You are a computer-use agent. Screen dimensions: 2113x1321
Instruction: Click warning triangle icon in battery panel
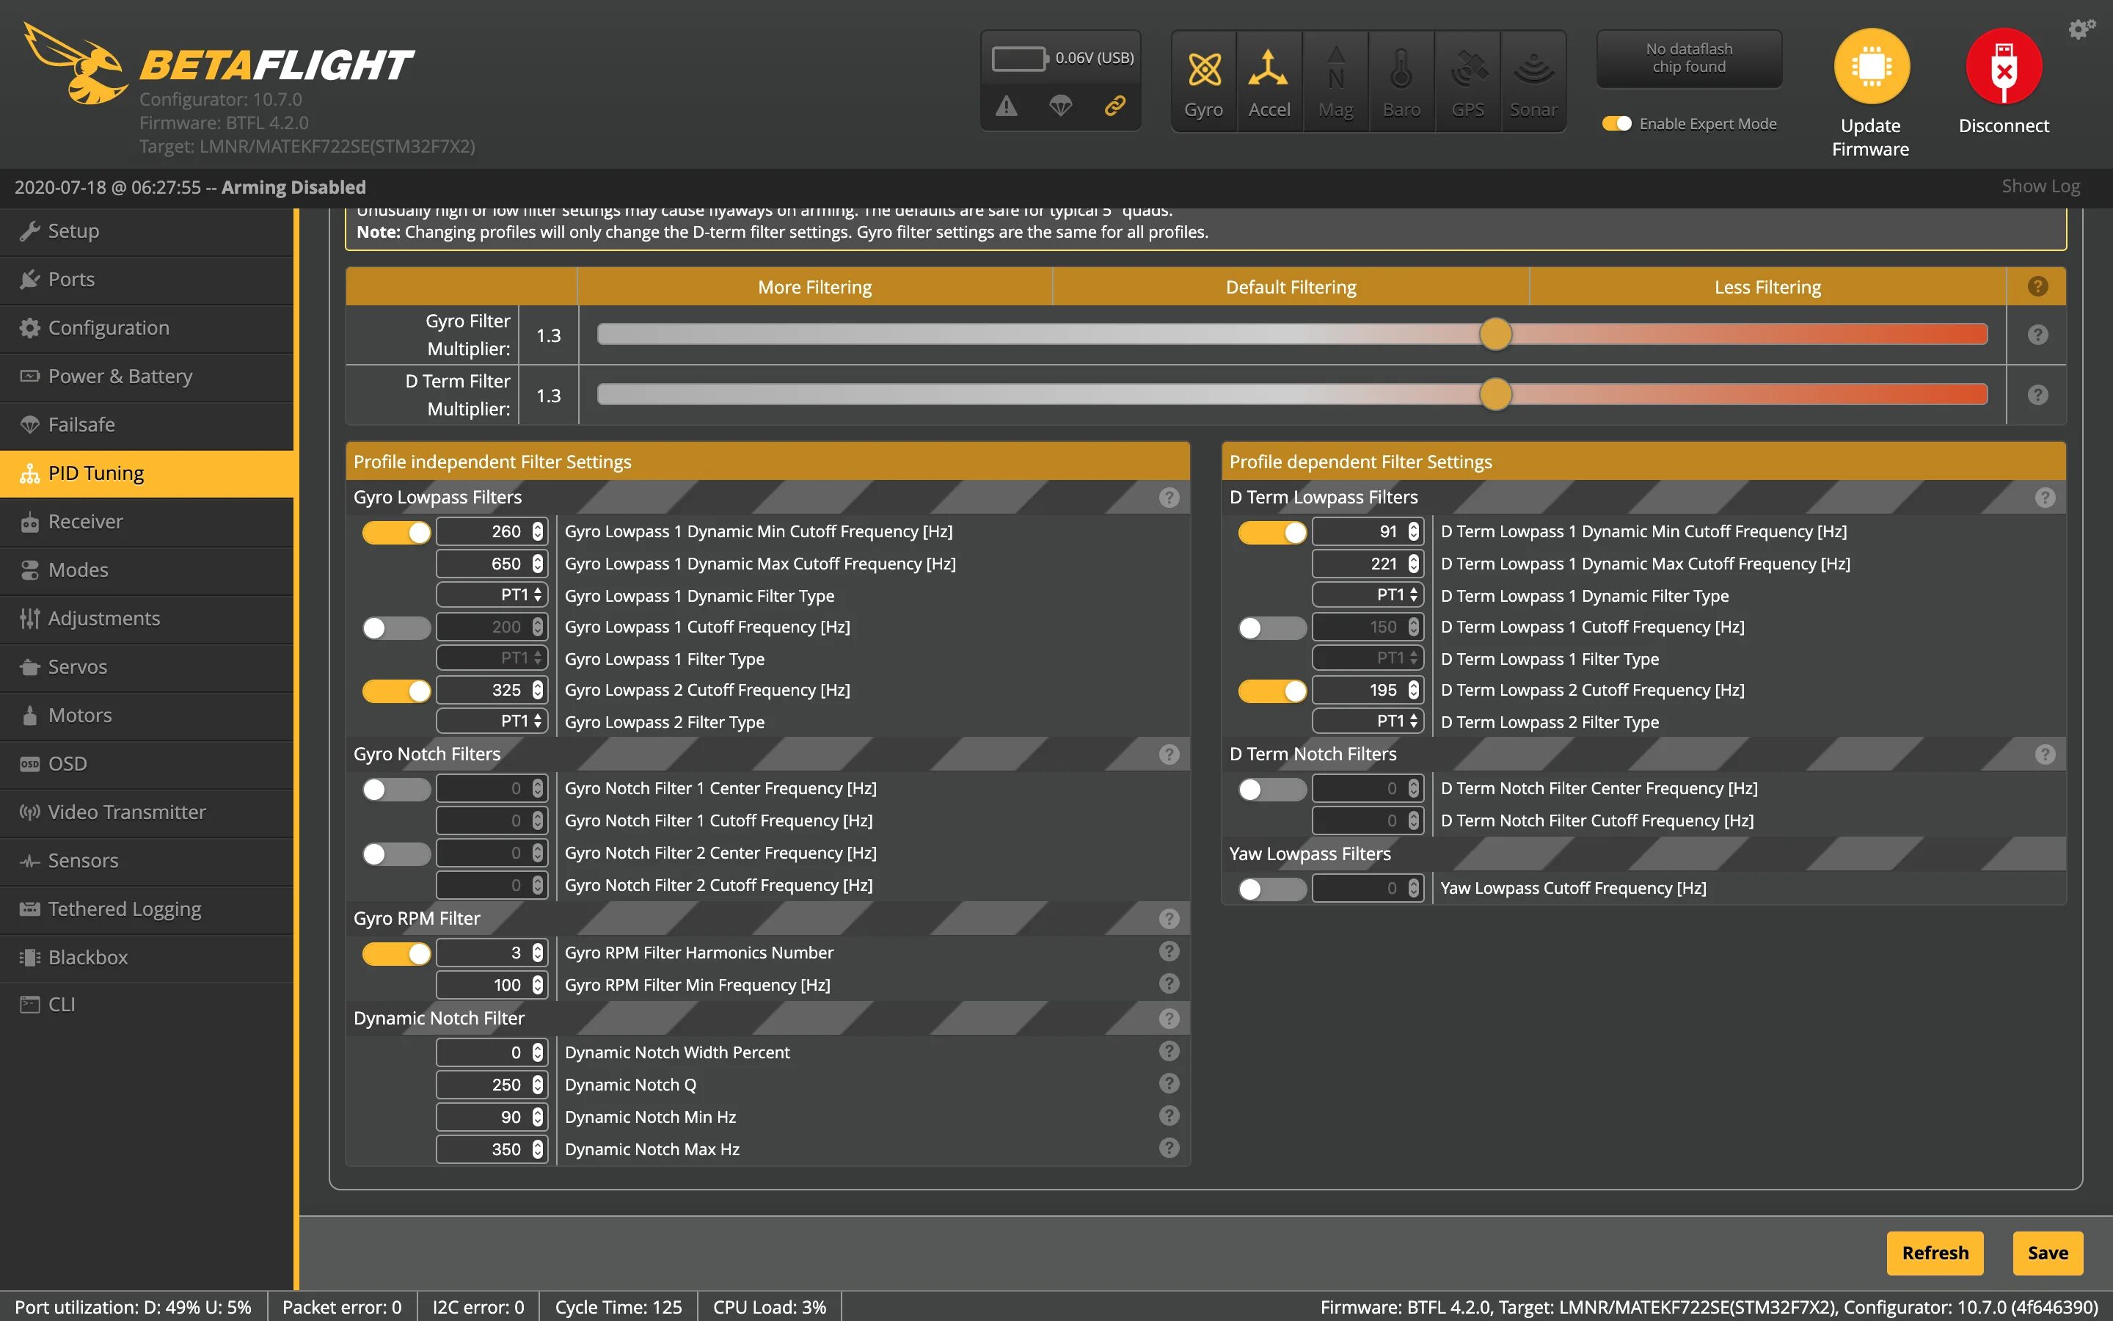click(1007, 106)
